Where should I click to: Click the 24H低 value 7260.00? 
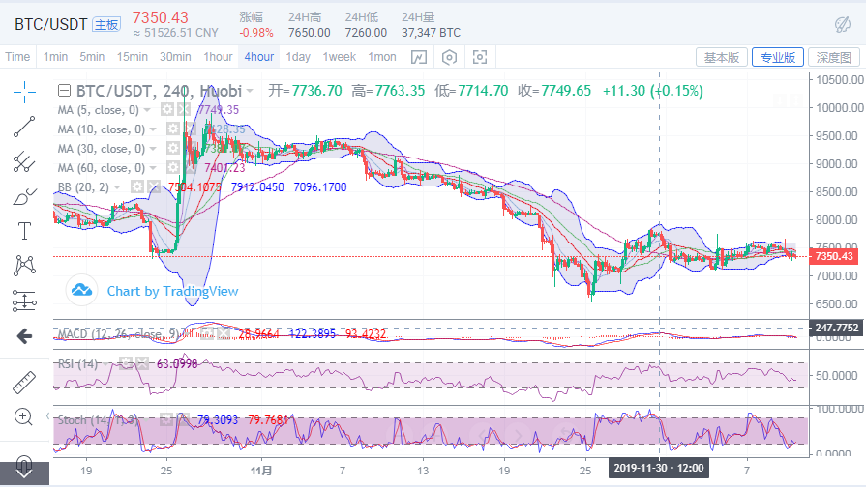click(x=366, y=33)
